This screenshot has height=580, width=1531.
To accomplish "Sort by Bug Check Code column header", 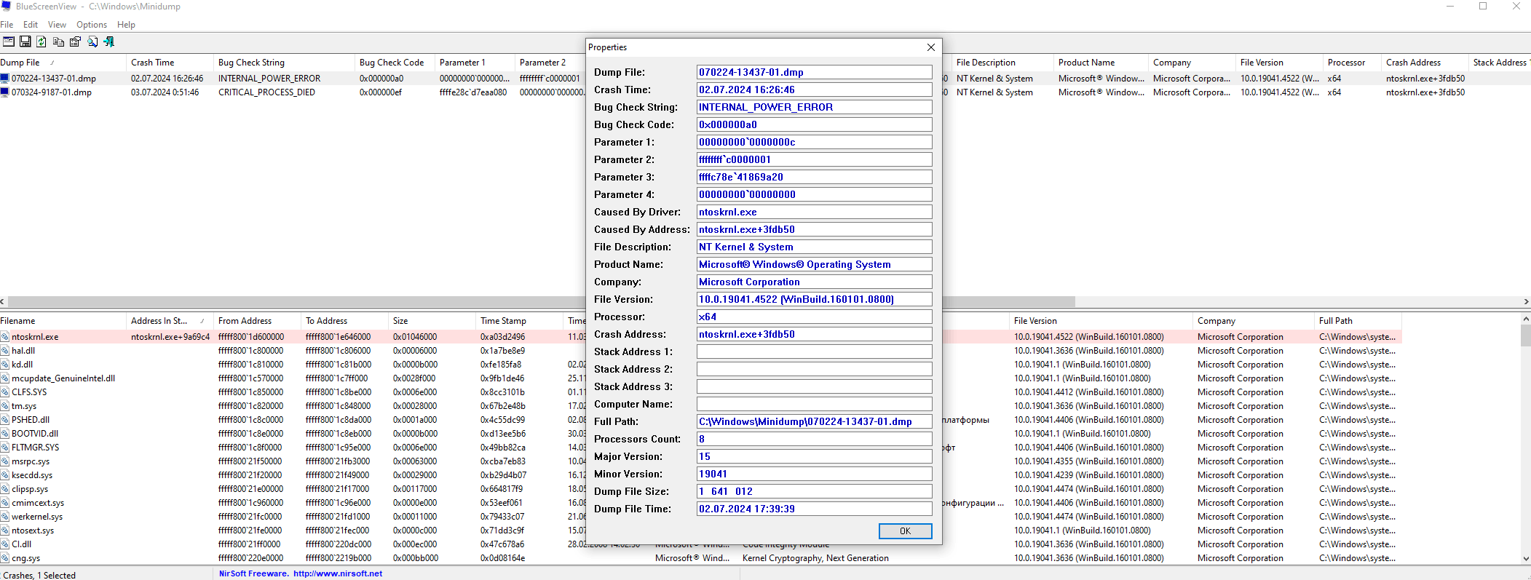I will point(395,63).
